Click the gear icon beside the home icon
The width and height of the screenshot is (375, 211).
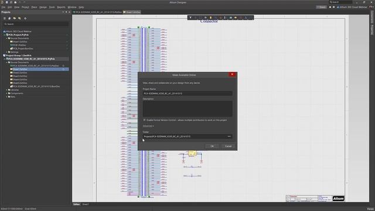click(333, 7)
